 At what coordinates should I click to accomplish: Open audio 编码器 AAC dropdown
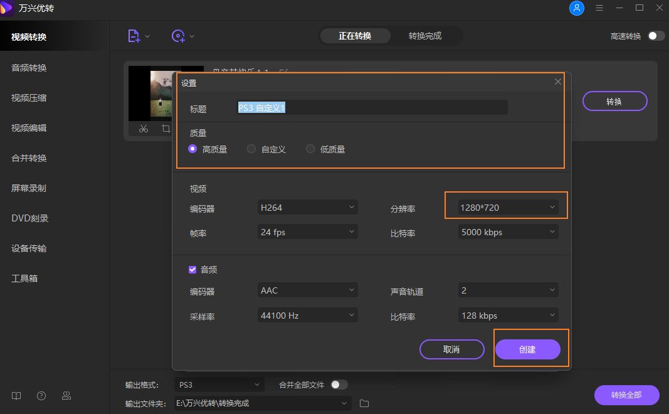pyautogui.click(x=308, y=290)
